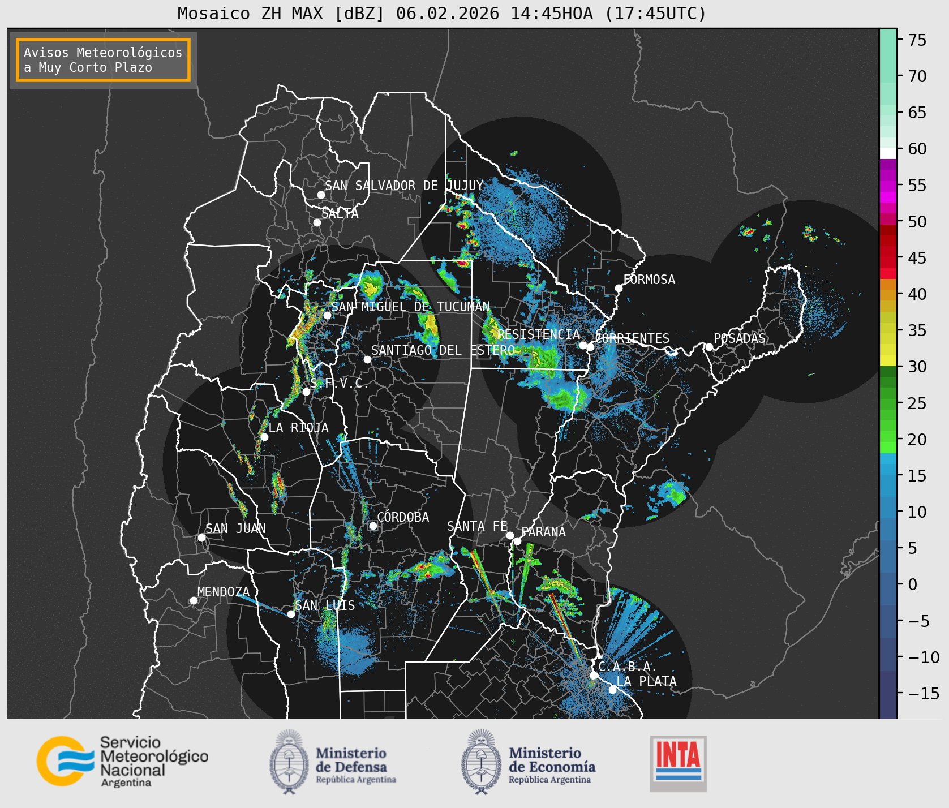This screenshot has height=808, width=949.
Task: Click the LA PLATA city label
Action: (646, 681)
